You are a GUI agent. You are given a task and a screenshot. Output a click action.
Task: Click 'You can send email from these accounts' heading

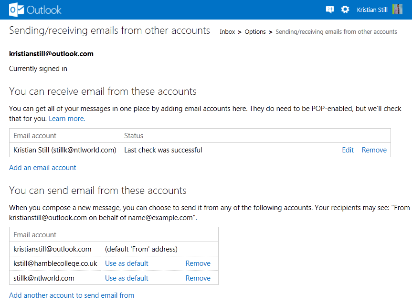(x=98, y=191)
